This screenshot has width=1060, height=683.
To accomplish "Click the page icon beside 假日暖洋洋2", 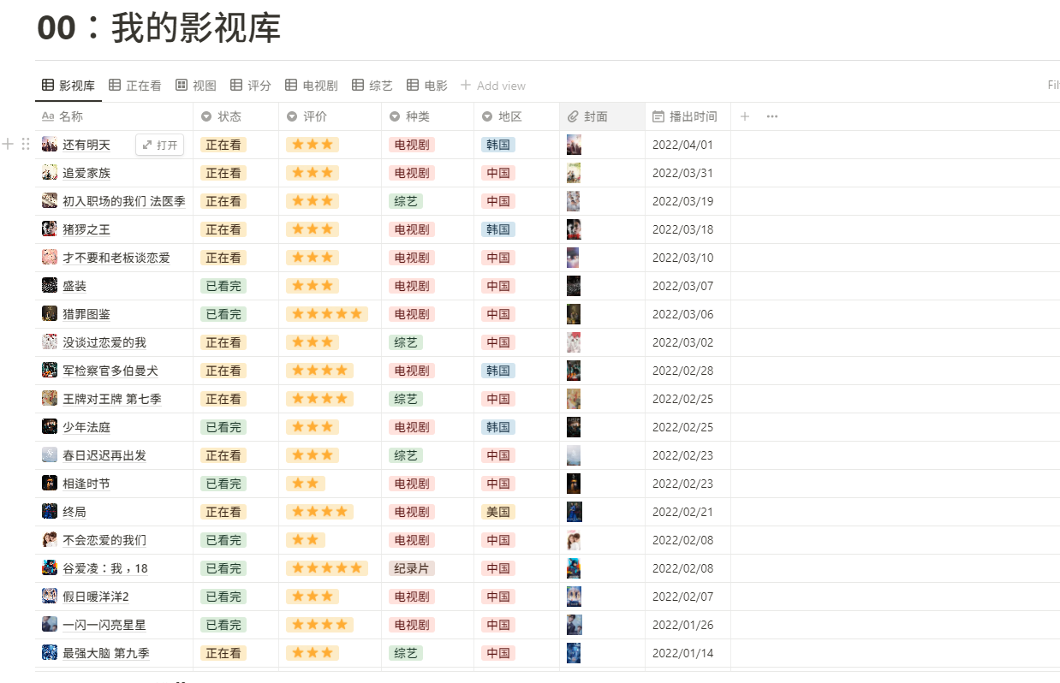I will [50, 597].
